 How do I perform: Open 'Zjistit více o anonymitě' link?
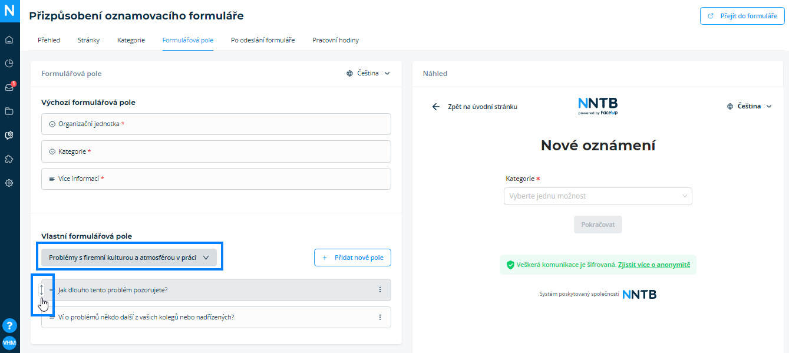[x=654, y=265]
